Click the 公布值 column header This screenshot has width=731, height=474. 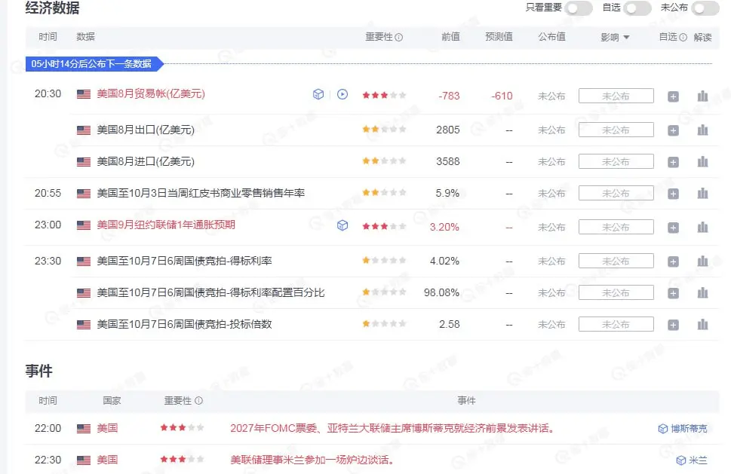pos(551,37)
